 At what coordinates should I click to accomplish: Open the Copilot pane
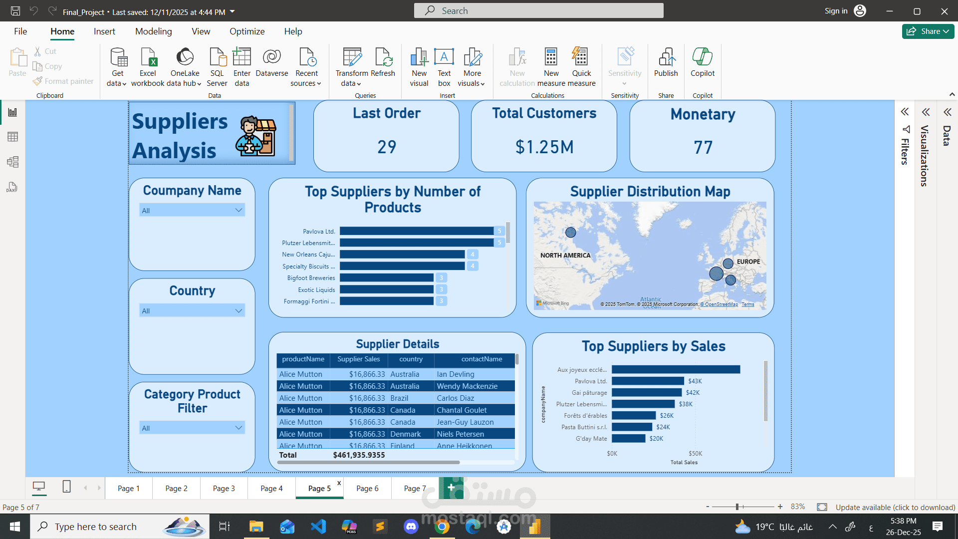(x=702, y=57)
